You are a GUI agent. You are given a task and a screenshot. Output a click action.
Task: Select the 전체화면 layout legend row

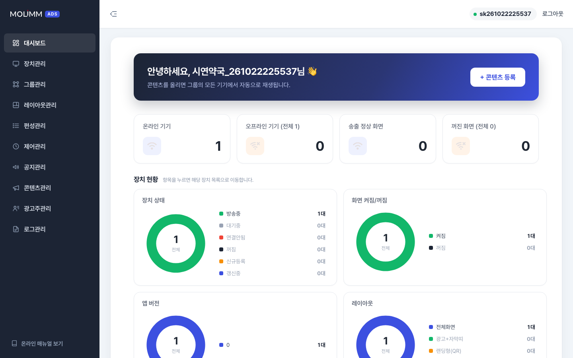click(x=482, y=327)
